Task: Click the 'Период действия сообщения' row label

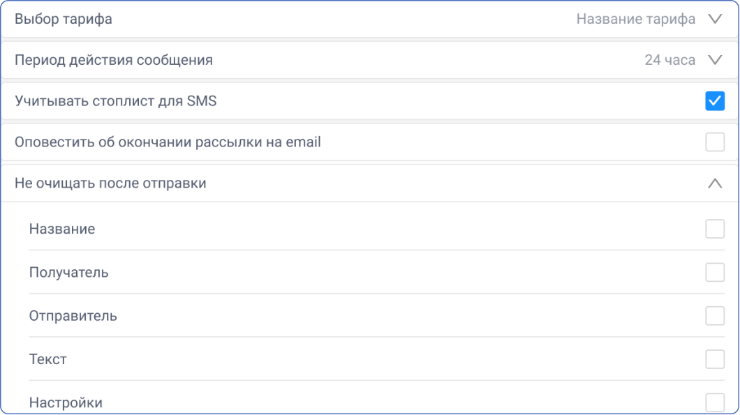Action: tap(114, 61)
